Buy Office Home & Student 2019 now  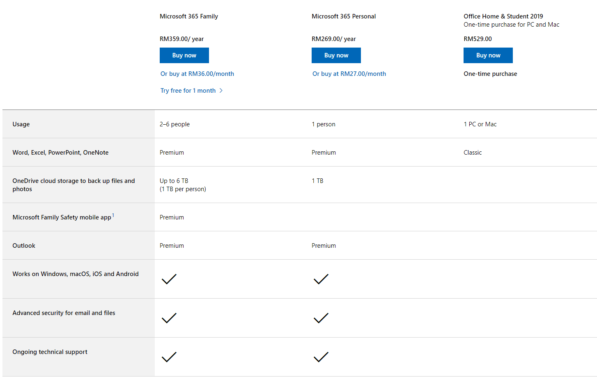coord(488,55)
